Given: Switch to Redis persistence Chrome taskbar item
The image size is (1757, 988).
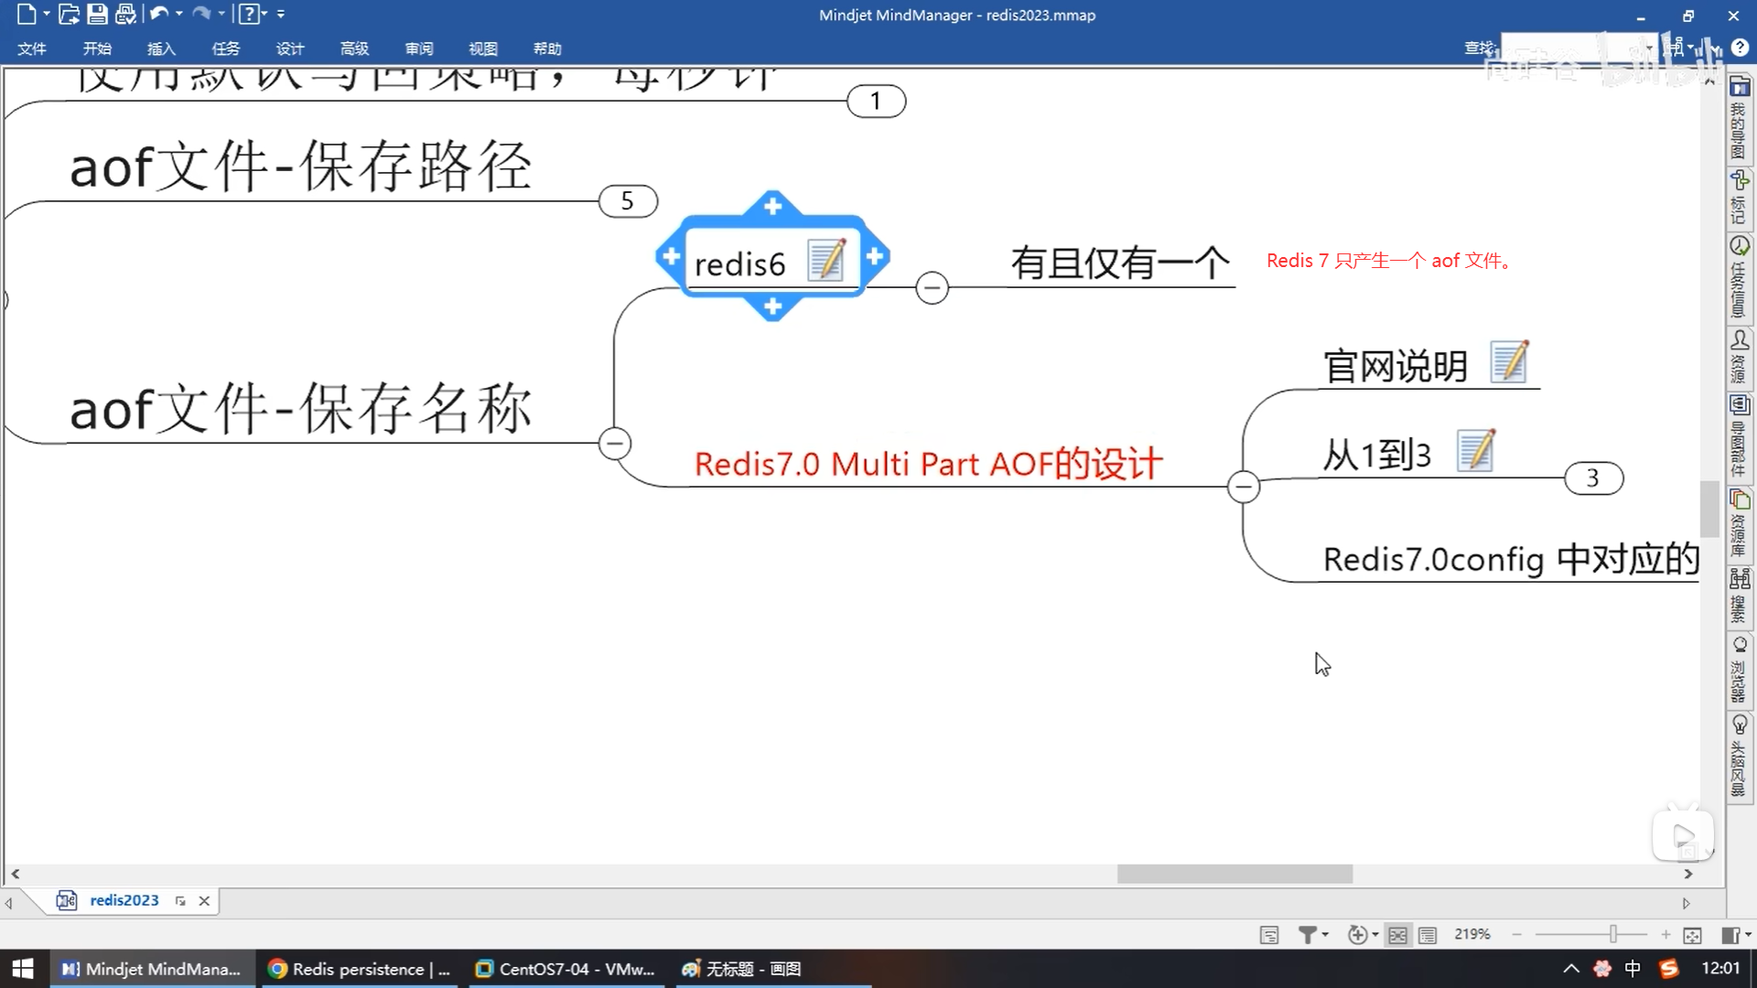Looking at the screenshot, I should 361,969.
